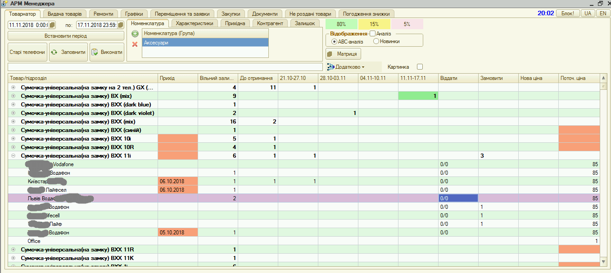Expand the BXX (mix) product row
The image size is (611, 273).
(13, 122)
